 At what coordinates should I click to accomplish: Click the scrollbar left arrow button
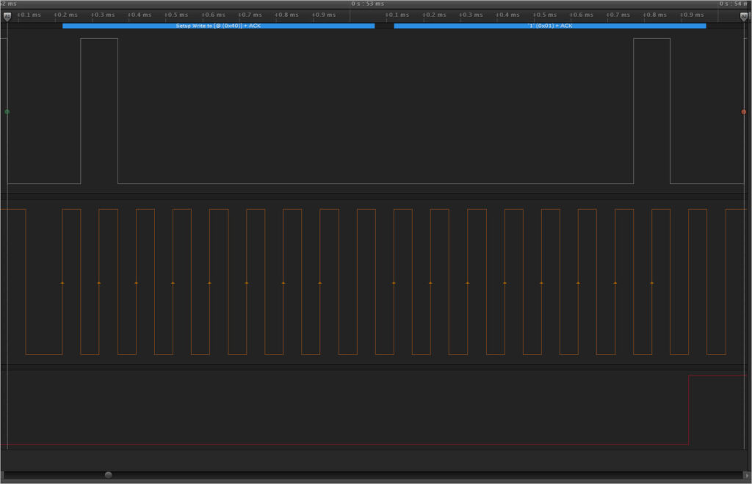(x=2, y=475)
